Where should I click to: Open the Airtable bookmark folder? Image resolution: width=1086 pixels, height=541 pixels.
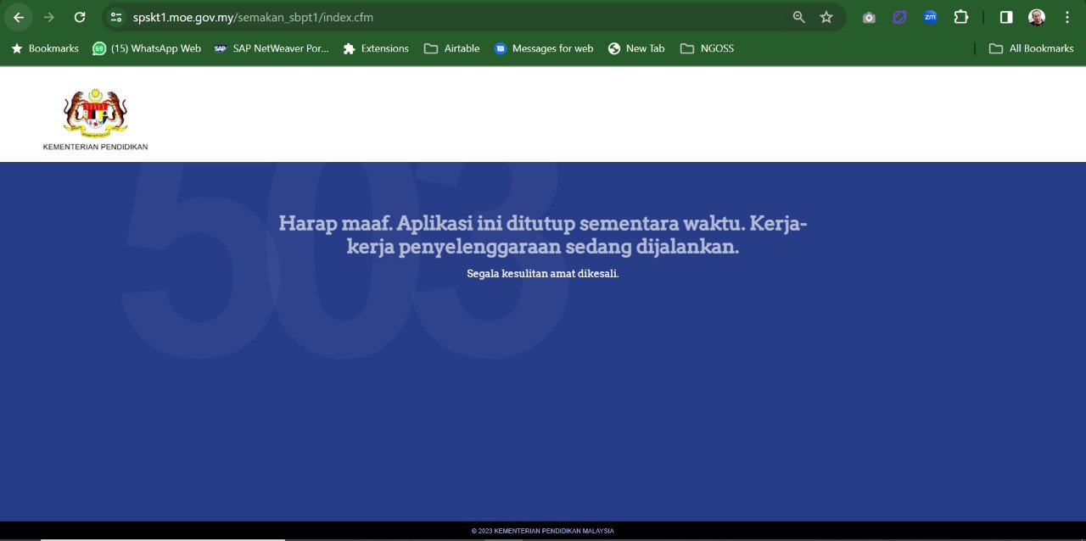pyautogui.click(x=452, y=48)
